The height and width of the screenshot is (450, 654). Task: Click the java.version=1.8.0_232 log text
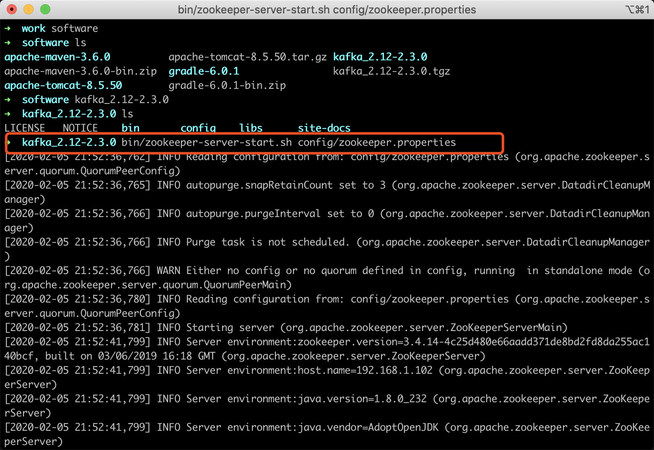tap(362, 398)
